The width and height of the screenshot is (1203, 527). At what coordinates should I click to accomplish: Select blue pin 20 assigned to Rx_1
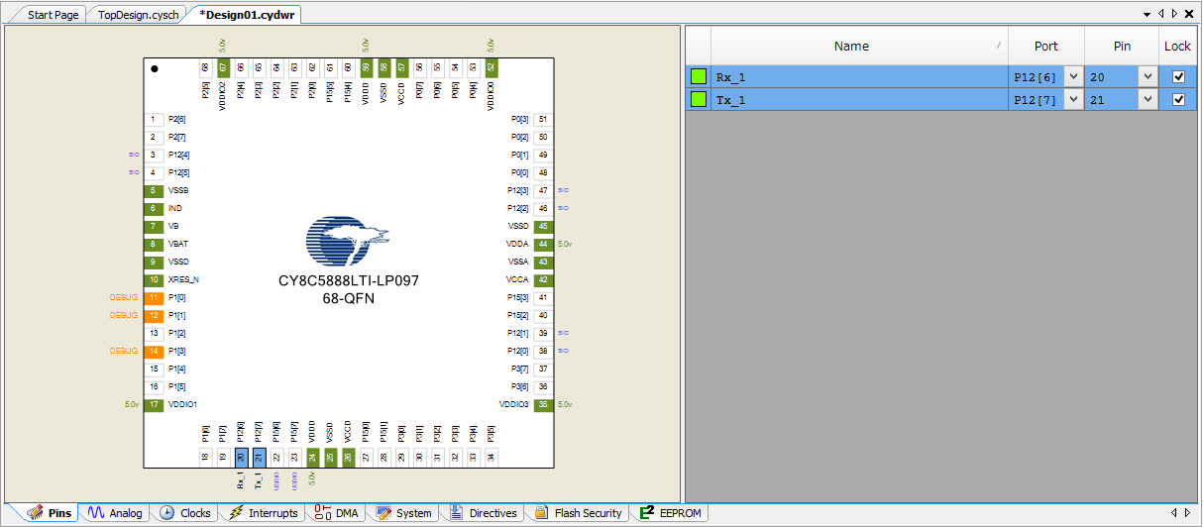coord(241,457)
